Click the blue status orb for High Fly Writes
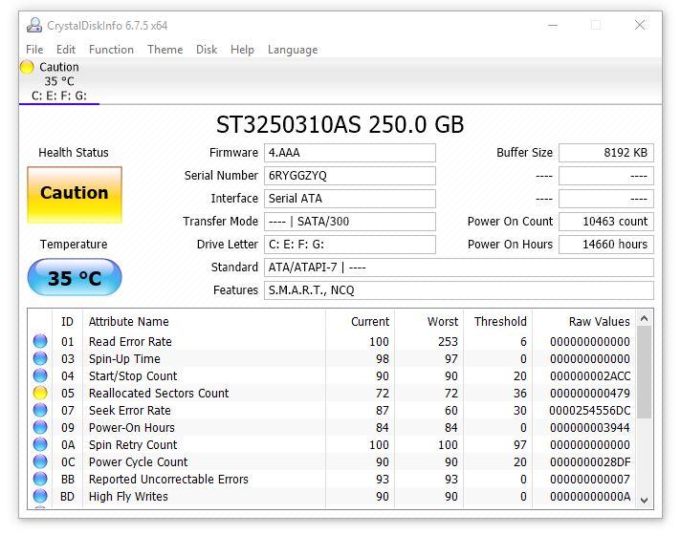The width and height of the screenshot is (681, 535). point(40,496)
